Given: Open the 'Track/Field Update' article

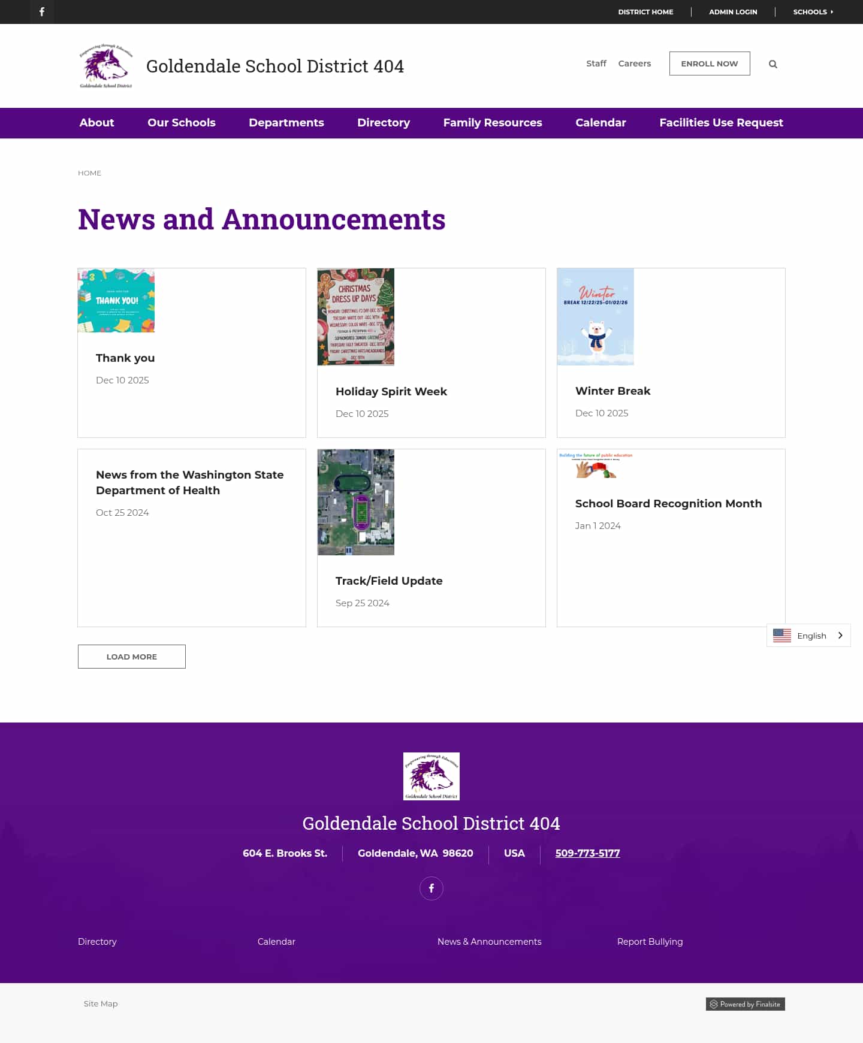Looking at the screenshot, I should pos(389,581).
